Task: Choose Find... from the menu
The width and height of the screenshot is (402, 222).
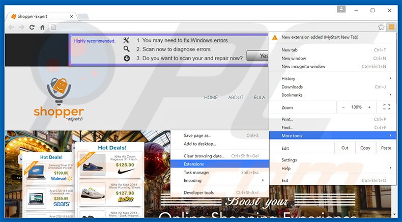Action: 332,127
